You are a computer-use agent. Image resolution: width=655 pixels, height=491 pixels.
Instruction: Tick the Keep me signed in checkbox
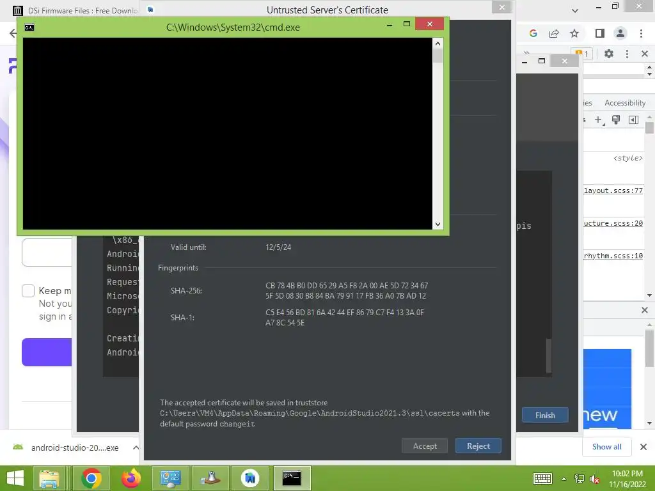point(28,291)
